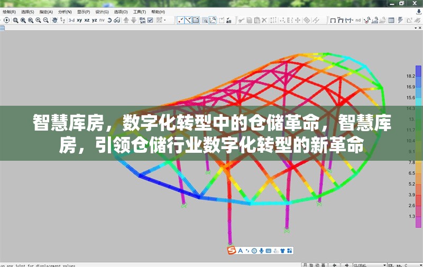Click the blue top of color legend
This screenshot has width=423, height=267.
pos(418,71)
